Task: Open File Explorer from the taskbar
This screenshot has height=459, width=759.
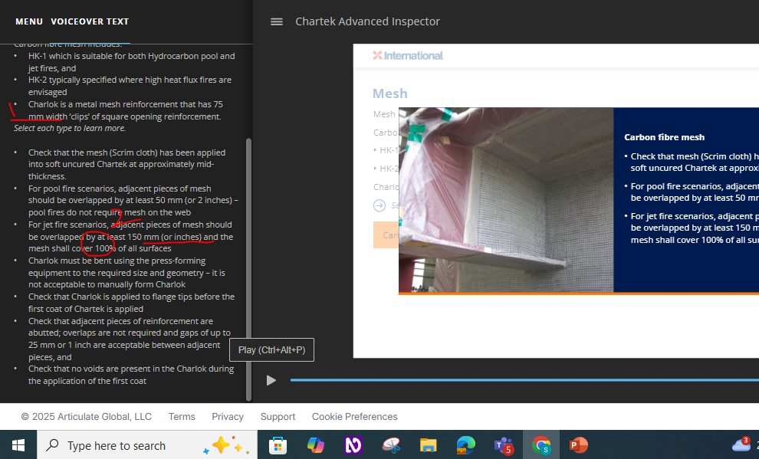Action: click(x=429, y=445)
